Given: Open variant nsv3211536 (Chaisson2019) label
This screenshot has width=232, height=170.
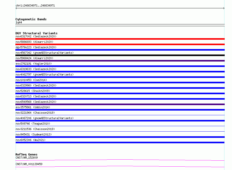Looking at the screenshot, I should [35, 129].
